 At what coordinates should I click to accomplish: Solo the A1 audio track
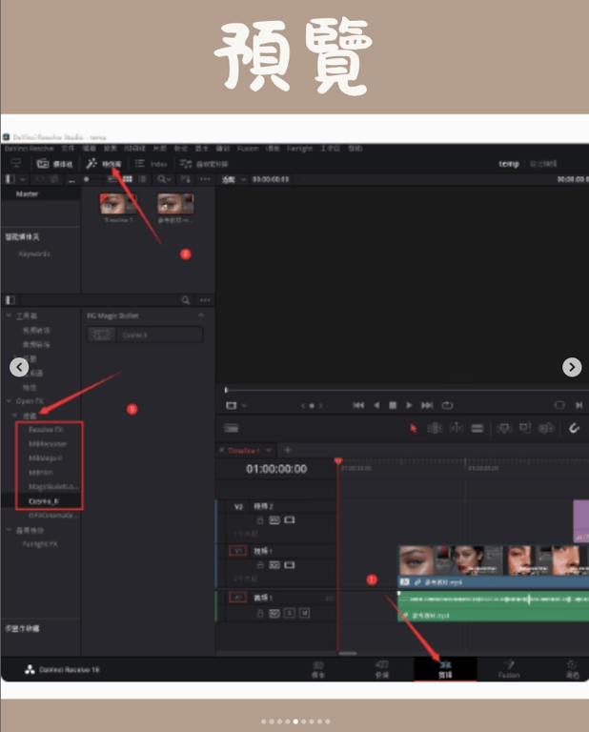click(290, 613)
